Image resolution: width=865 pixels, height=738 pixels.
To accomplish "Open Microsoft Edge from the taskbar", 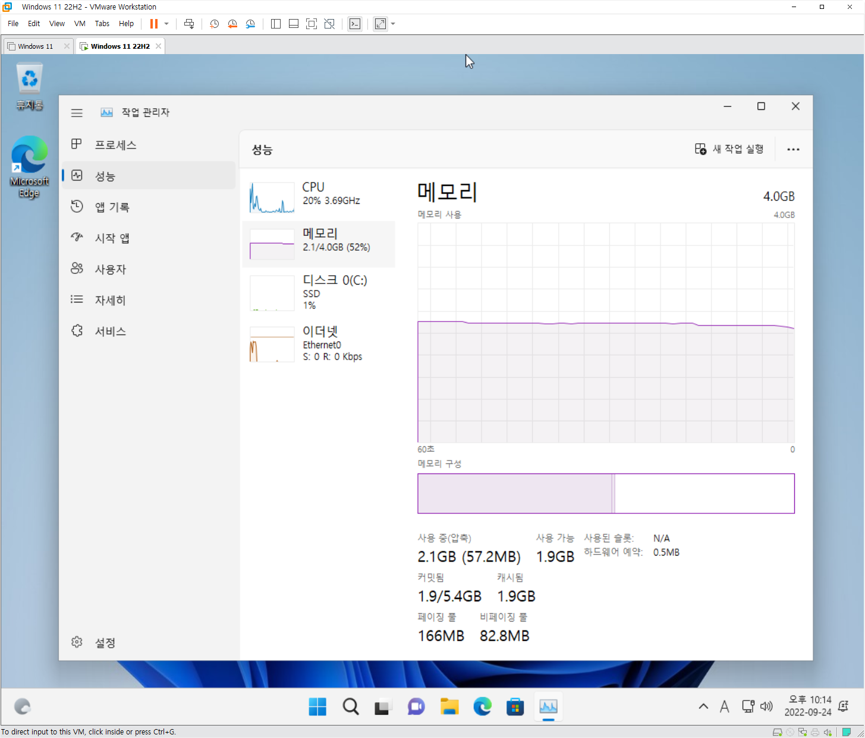I will click(x=482, y=707).
